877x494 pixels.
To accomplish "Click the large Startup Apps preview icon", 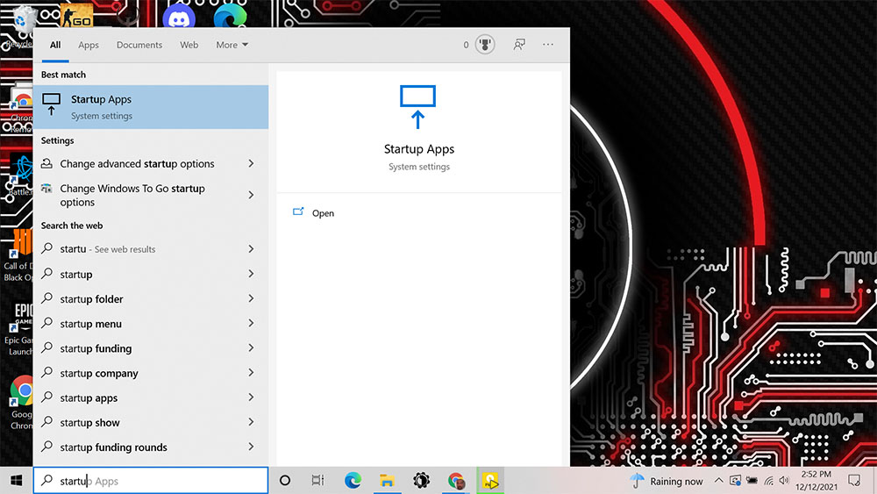I will coord(417,106).
